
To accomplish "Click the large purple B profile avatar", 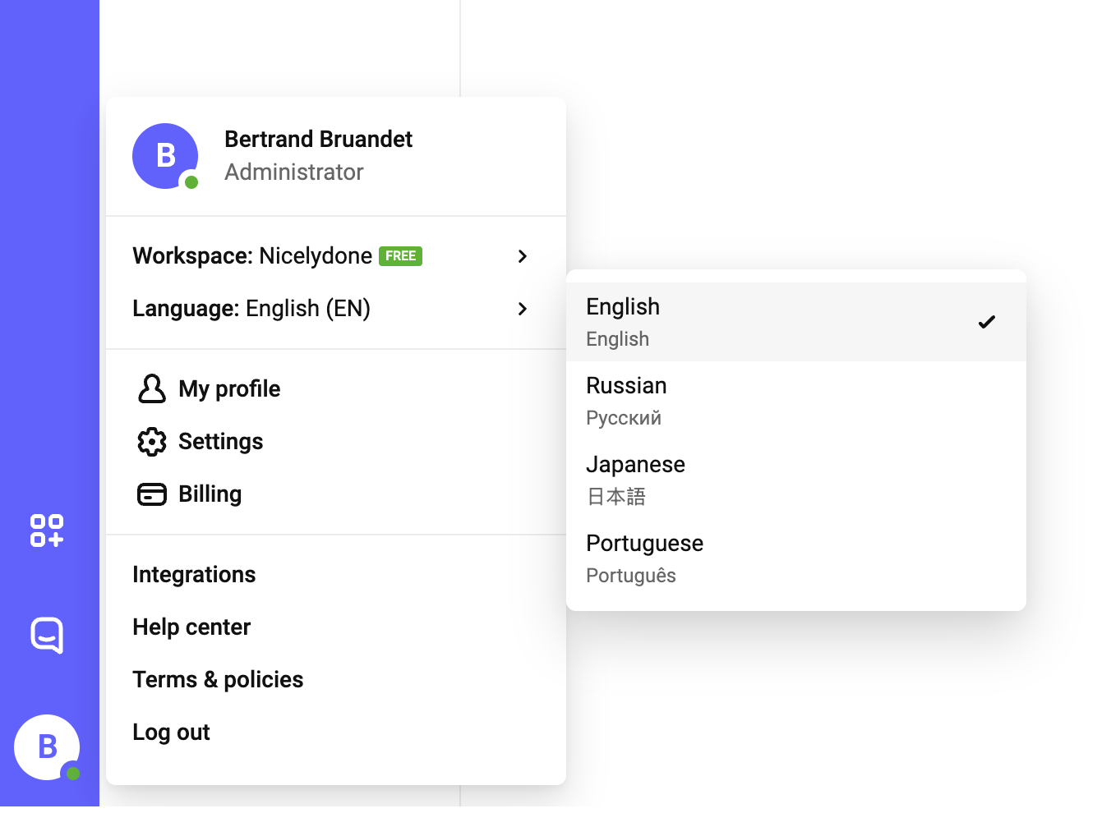I will (165, 156).
